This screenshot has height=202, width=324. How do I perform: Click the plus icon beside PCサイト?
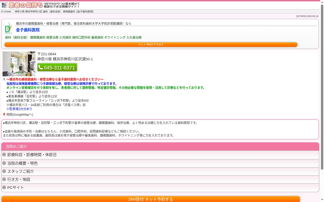click(4, 187)
